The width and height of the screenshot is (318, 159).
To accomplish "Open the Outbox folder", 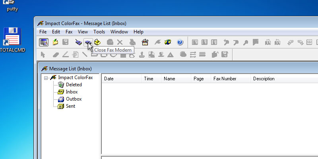I will 74,99.
